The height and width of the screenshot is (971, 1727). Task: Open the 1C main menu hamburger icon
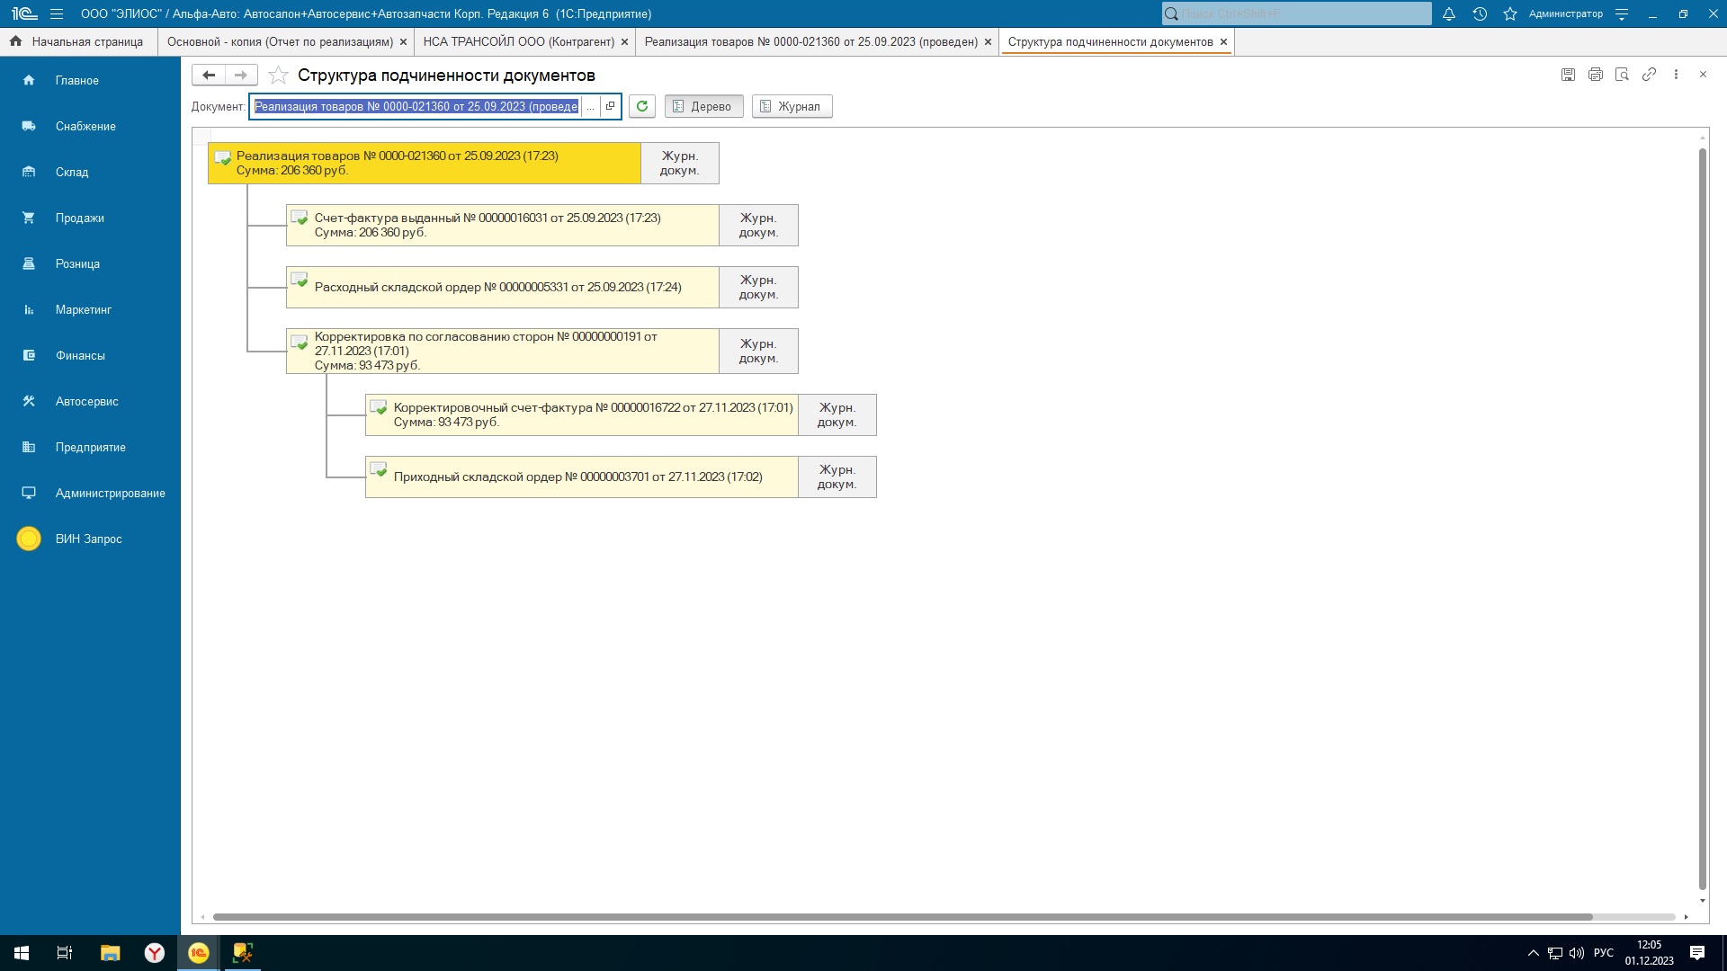tap(57, 13)
